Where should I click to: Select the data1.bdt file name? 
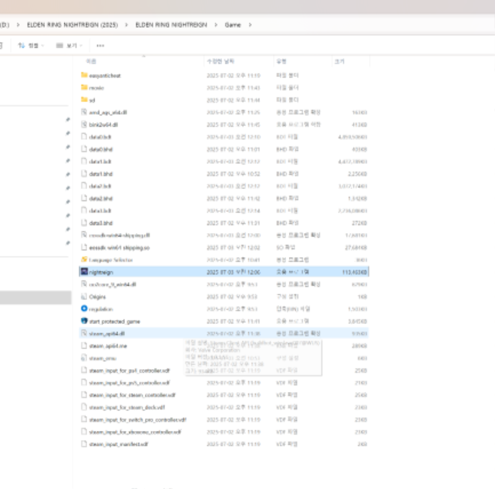(x=100, y=161)
